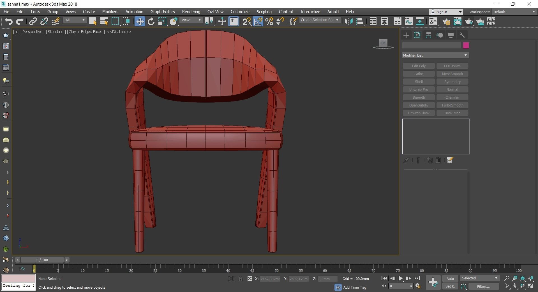Click the TurboSmooth modifier button
Viewport: 538px width, 292px height.
point(452,105)
